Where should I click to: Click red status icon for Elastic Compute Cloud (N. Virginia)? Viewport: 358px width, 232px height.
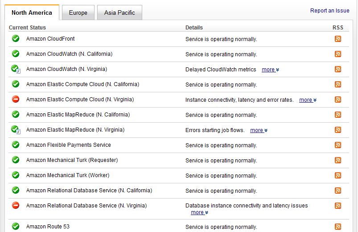pos(16,99)
